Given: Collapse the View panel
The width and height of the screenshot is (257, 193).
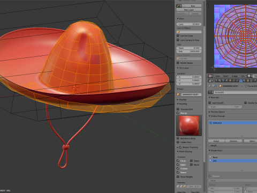Looking at the screenshot, I should point(178,19).
